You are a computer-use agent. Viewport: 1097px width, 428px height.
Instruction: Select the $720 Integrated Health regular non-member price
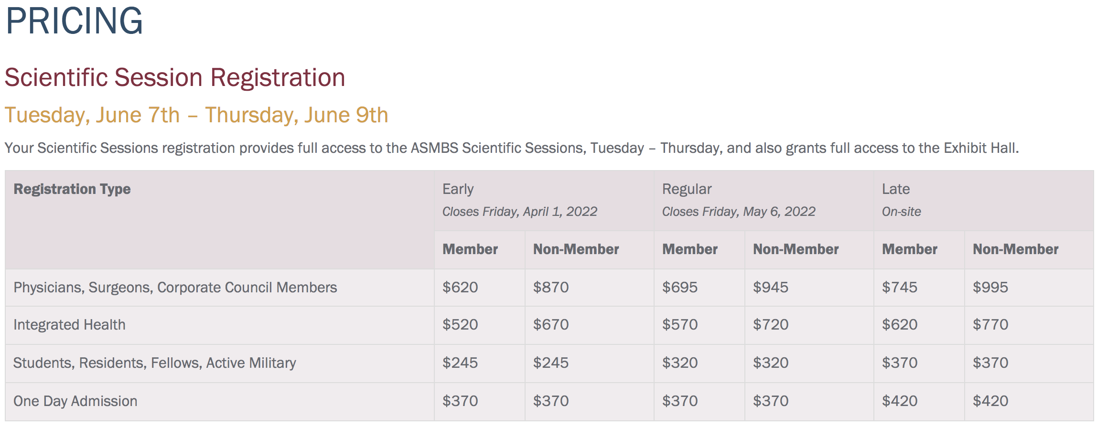coord(771,325)
